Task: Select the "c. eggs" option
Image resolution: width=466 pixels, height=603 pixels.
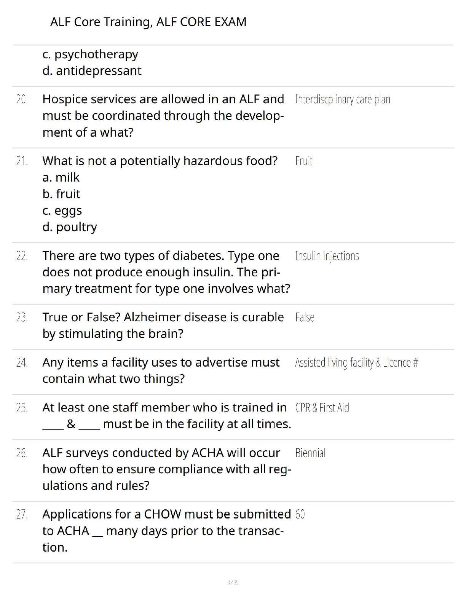Action: (x=62, y=211)
